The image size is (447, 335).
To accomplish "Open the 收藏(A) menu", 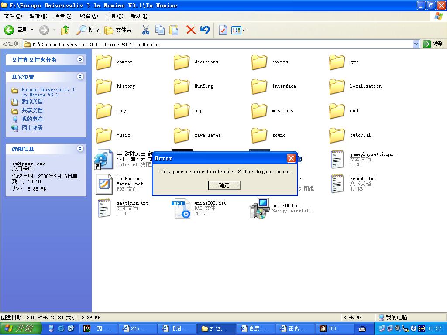I will pyautogui.click(x=89, y=16).
